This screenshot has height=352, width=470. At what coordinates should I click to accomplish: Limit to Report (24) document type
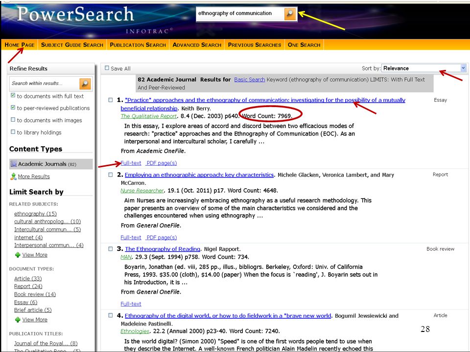28,286
